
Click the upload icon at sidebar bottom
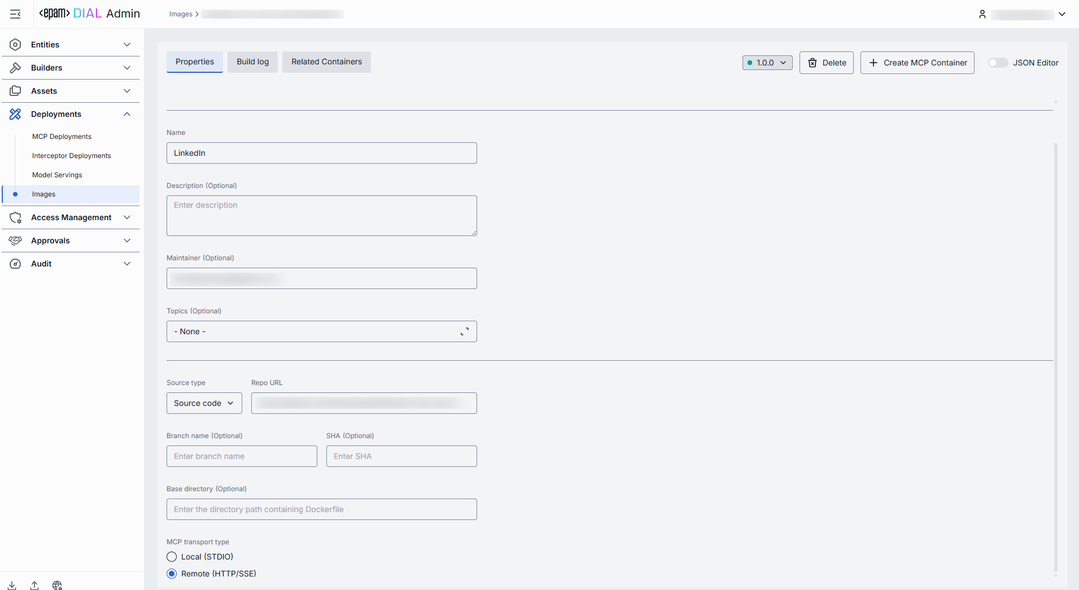coord(34,585)
